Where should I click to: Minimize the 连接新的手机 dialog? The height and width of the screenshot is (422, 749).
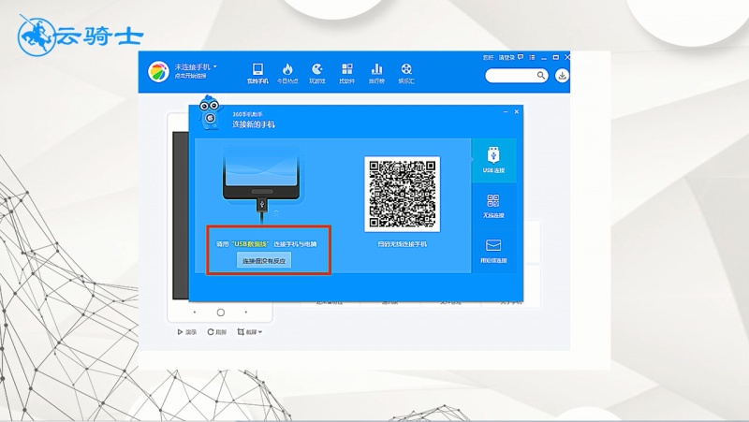click(506, 111)
